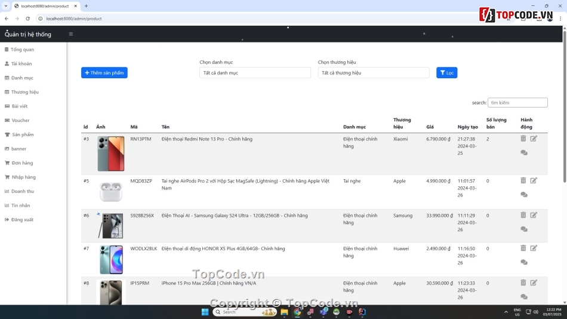The image size is (567, 319).
Task: Open the Chọn danh mục dropdown
Action: click(x=255, y=73)
